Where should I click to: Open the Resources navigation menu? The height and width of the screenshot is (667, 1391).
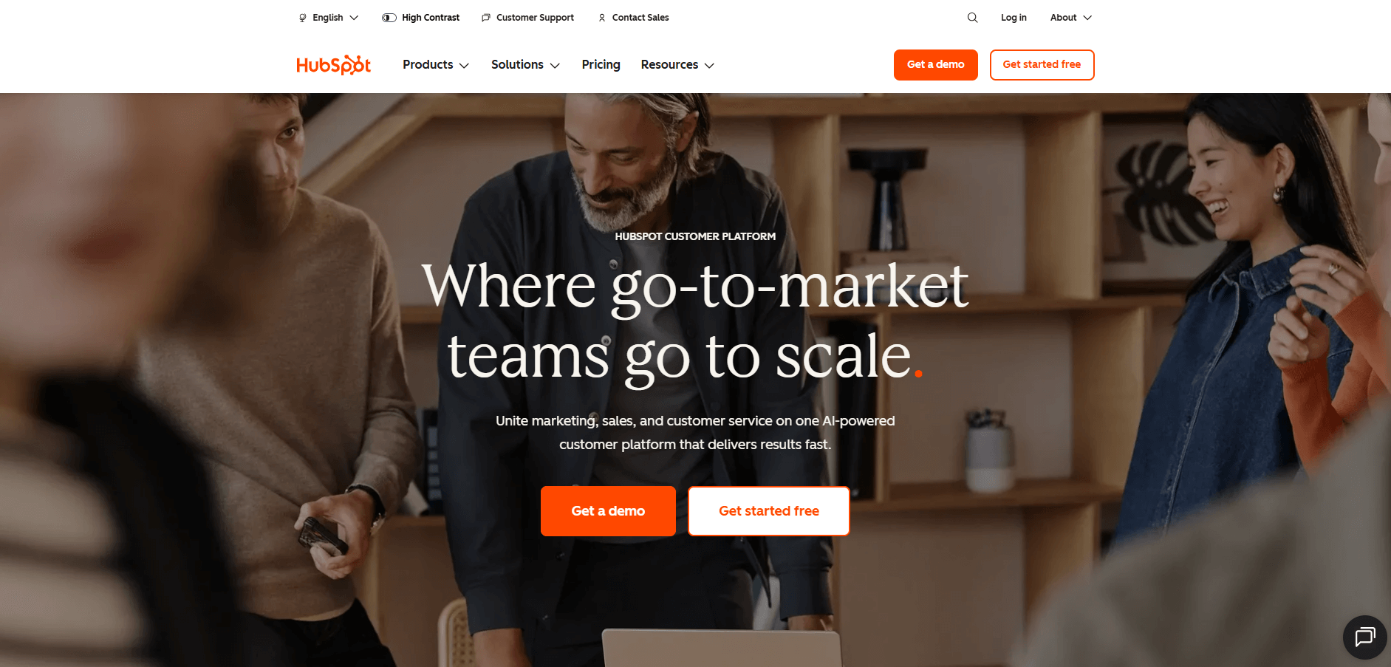click(x=677, y=65)
